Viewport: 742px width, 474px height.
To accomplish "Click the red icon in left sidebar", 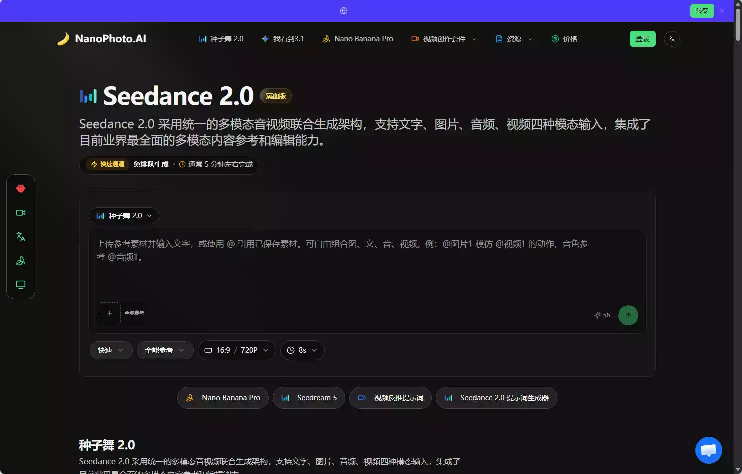I will pos(21,189).
